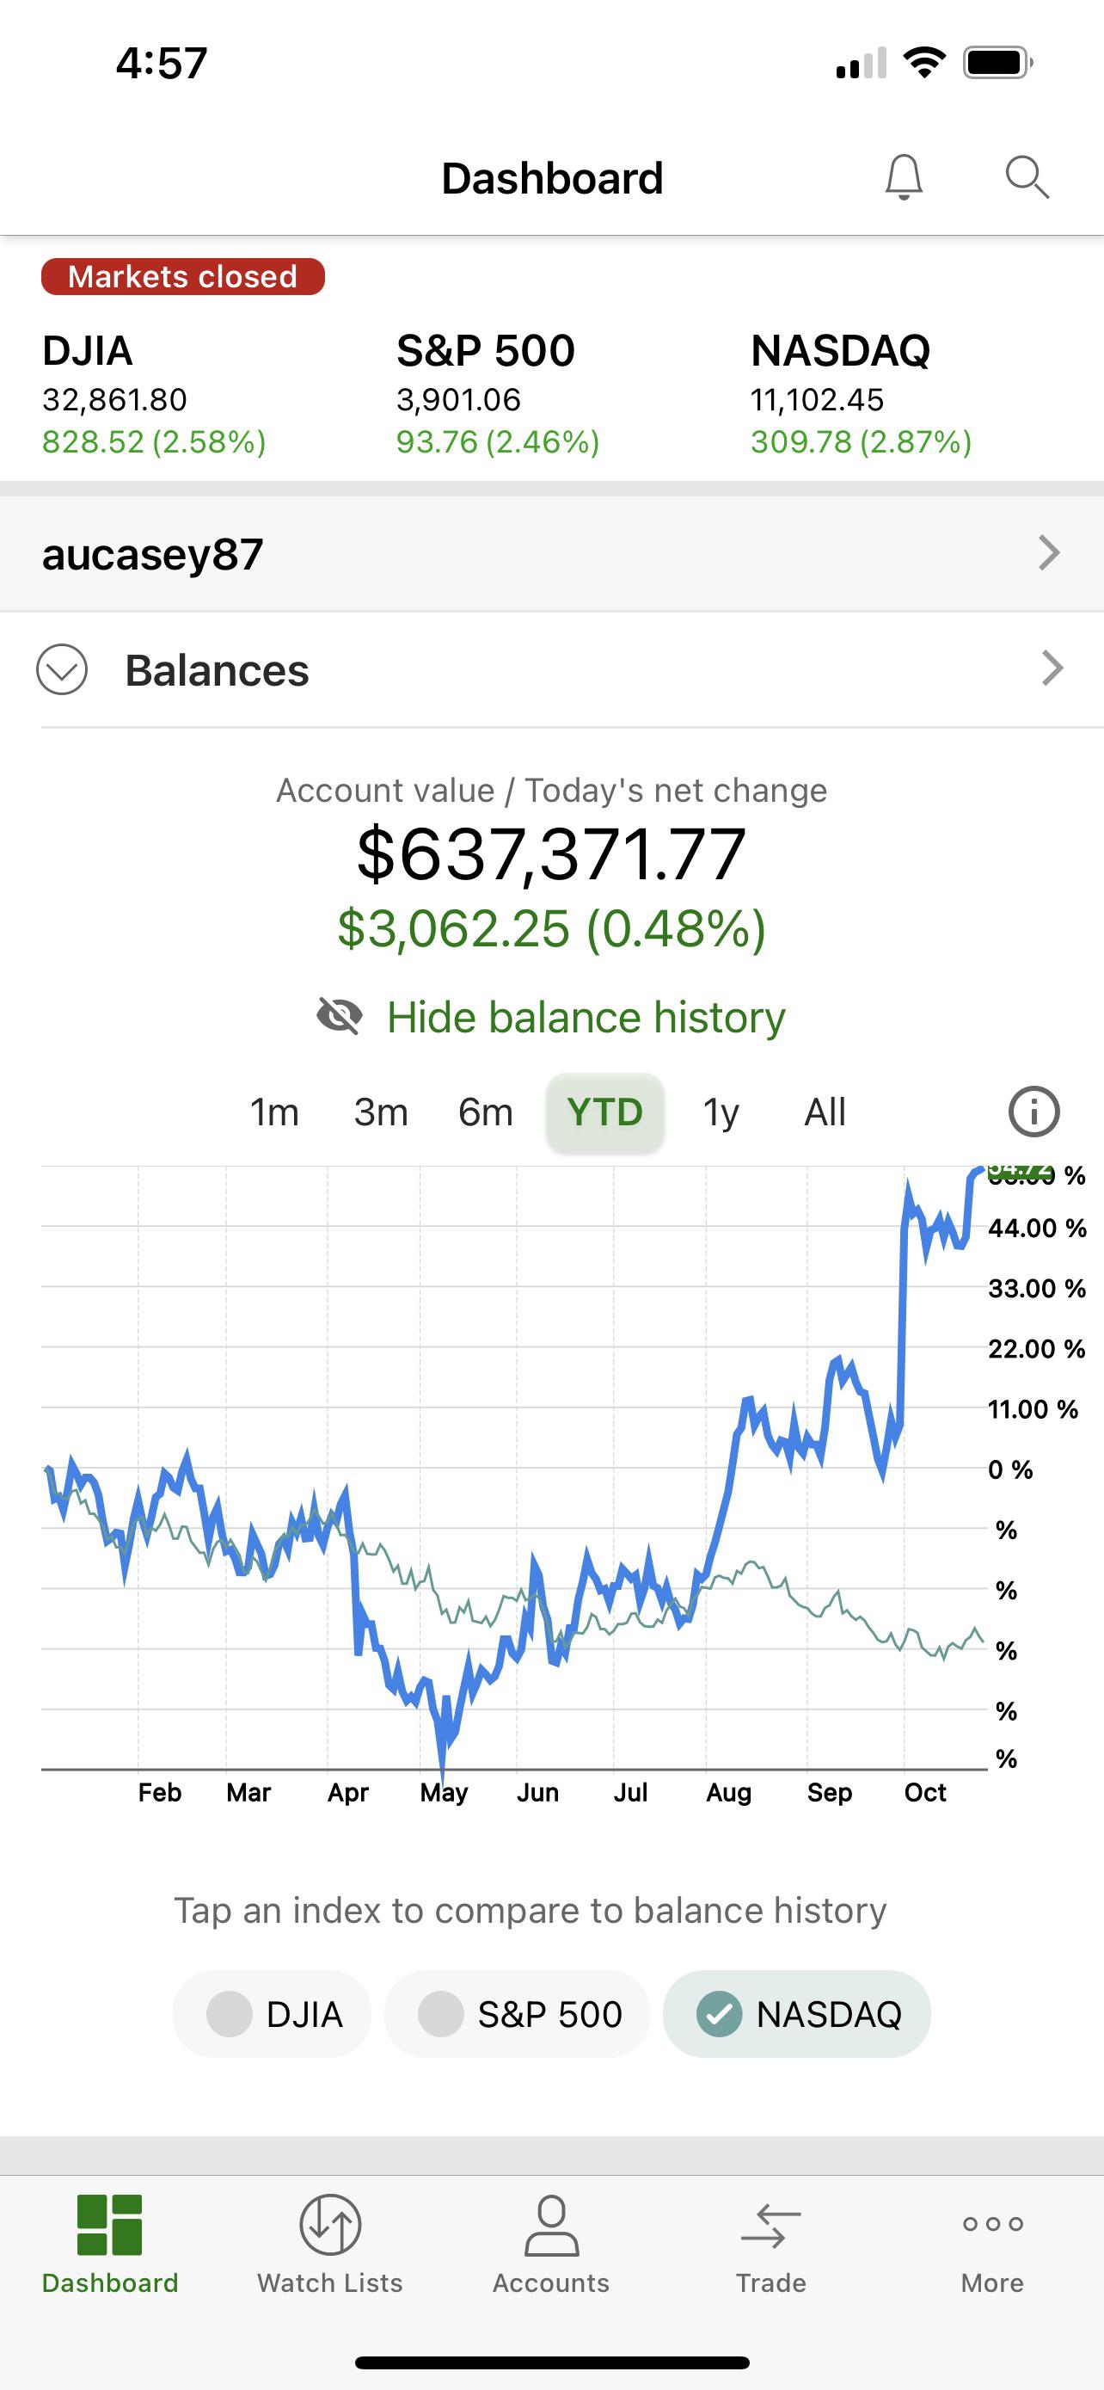This screenshot has height=2390, width=1104.
Task: Open aucasey87 account chevron
Action: point(1049,553)
